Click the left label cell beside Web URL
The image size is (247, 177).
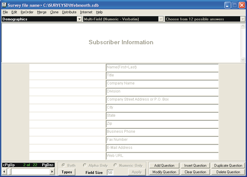pyautogui.click(x=67, y=156)
